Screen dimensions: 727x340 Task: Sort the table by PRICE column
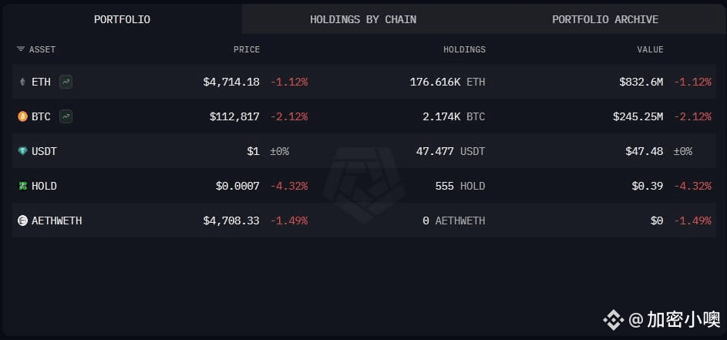(x=247, y=49)
